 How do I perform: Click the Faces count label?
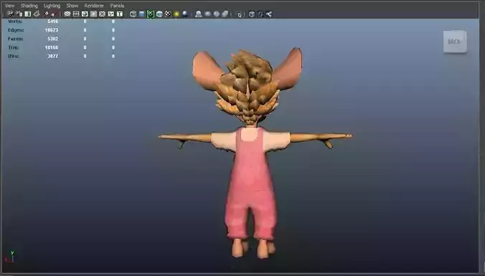point(16,39)
